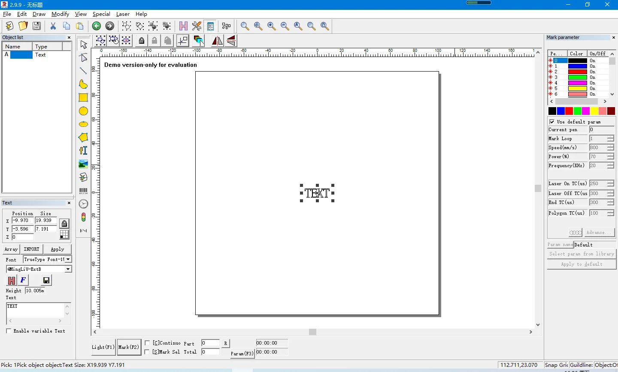The image size is (618, 372).
Task: Open the Modify menu
Action: 60,14
